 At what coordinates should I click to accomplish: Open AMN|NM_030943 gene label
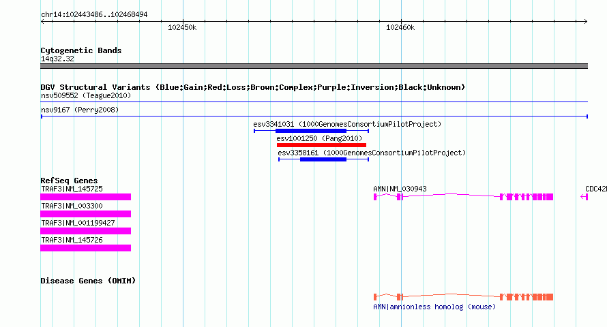pyautogui.click(x=400, y=189)
